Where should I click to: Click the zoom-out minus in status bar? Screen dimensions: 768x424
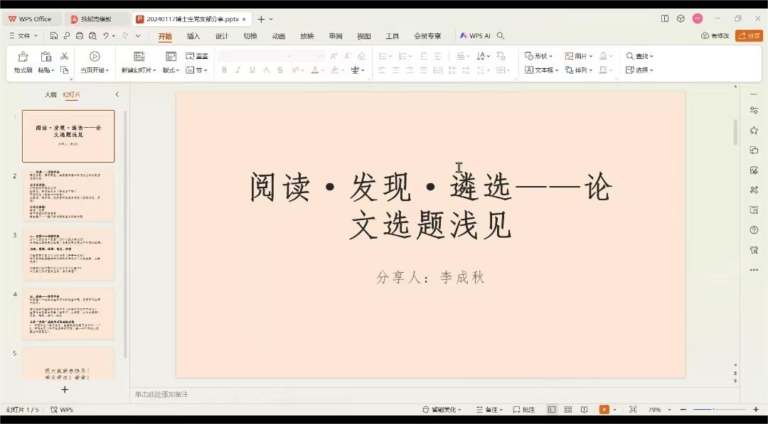point(683,409)
